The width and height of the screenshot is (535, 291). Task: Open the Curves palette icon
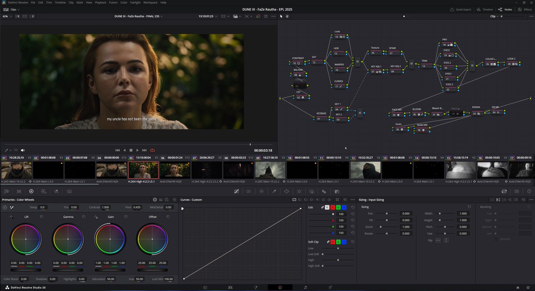(236, 191)
